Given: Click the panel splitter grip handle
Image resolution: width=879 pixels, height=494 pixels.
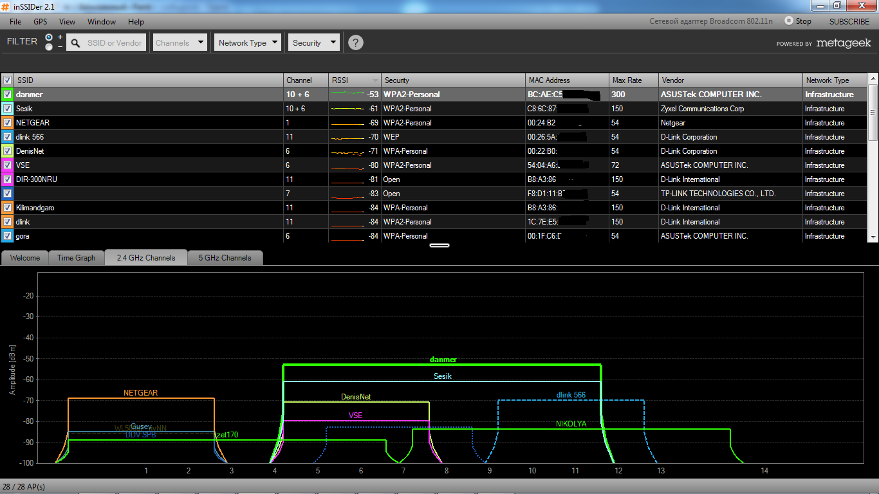Looking at the screenshot, I should pos(439,245).
